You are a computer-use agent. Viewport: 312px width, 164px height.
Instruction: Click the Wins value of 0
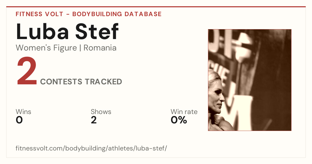[x=19, y=120]
